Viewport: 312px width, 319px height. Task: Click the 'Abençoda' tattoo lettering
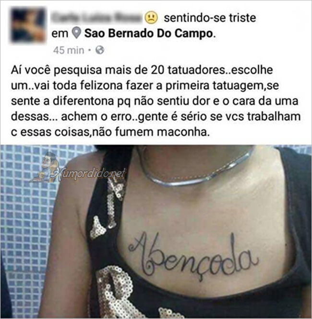[x=193, y=256]
